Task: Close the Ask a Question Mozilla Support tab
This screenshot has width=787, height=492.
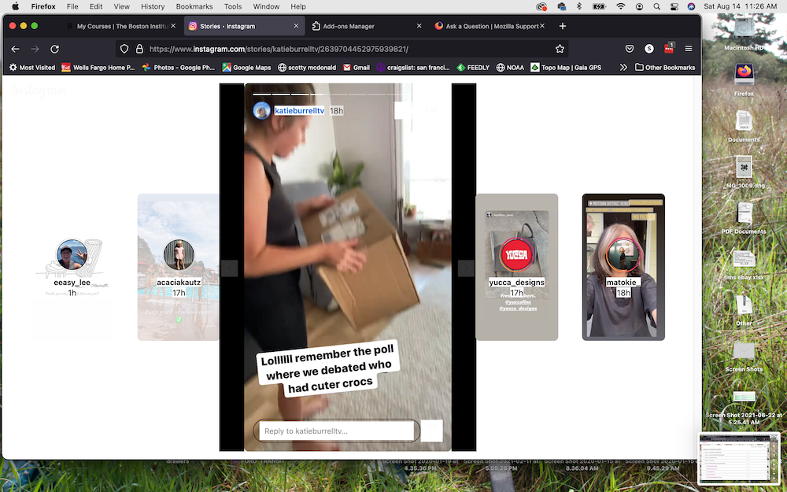Action: tap(542, 26)
